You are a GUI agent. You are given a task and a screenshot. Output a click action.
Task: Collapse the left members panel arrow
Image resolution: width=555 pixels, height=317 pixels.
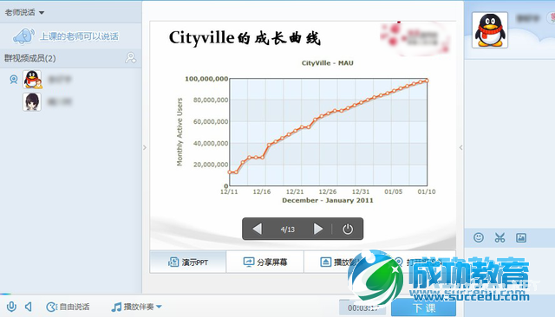145,148
